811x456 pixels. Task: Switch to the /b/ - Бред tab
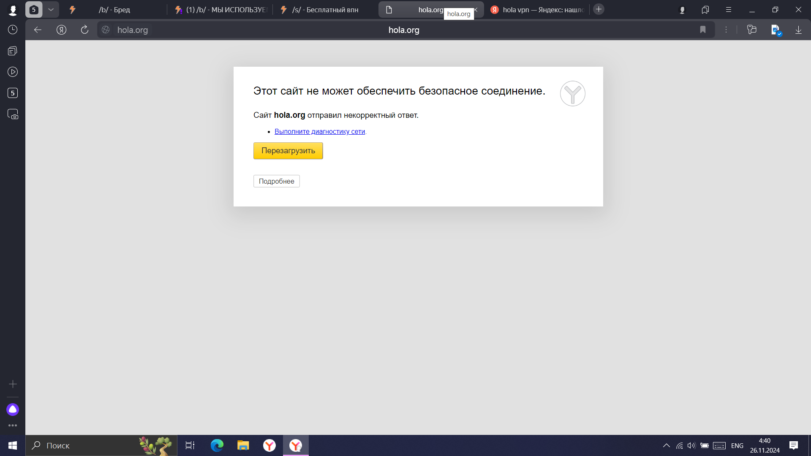pyautogui.click(x=114, y=10)
